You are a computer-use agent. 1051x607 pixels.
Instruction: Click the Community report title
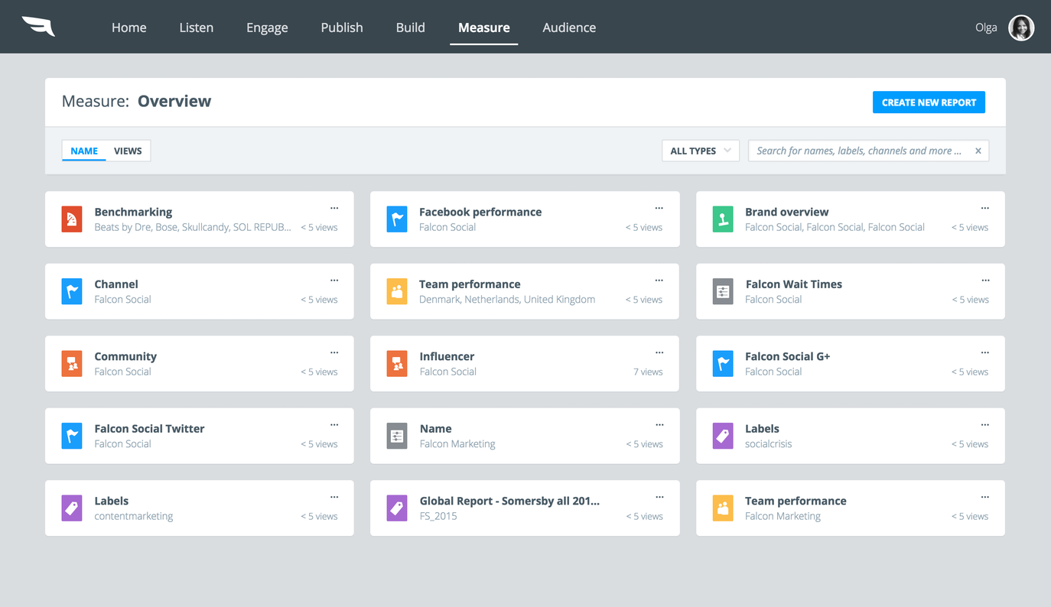pyautogui.click(x=125, y=356)
